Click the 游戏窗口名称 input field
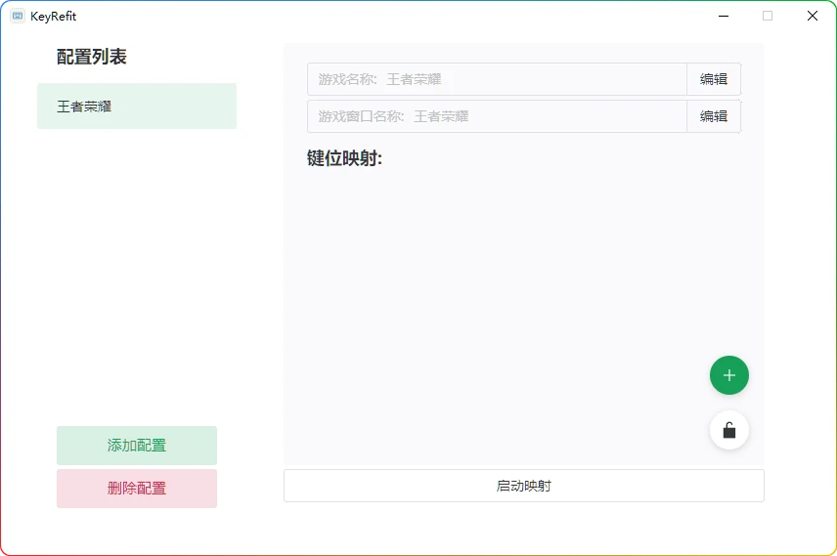The width and height of the screenshot is (837, 556). pos(497,115)
